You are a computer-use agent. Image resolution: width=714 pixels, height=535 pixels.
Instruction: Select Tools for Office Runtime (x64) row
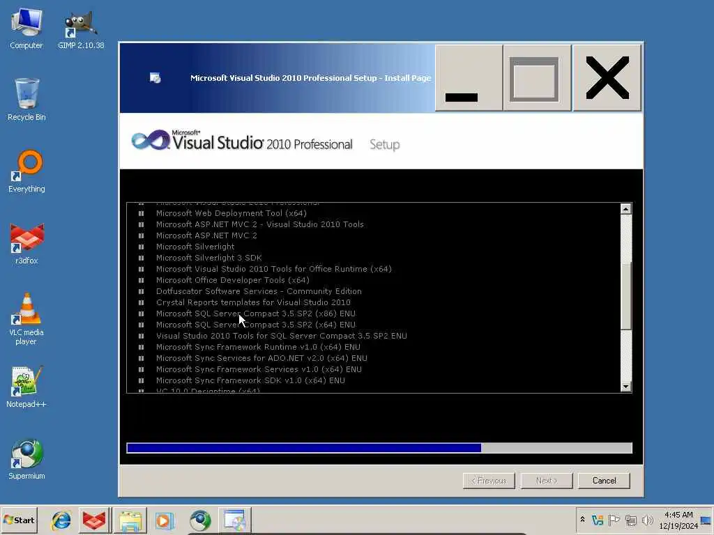[273, 269]
